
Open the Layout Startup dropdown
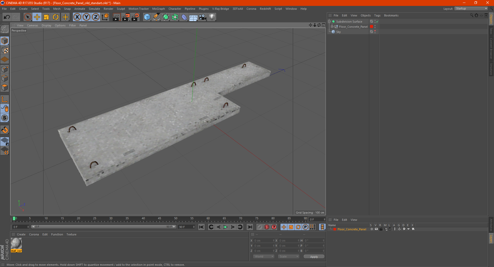(471, 8)
